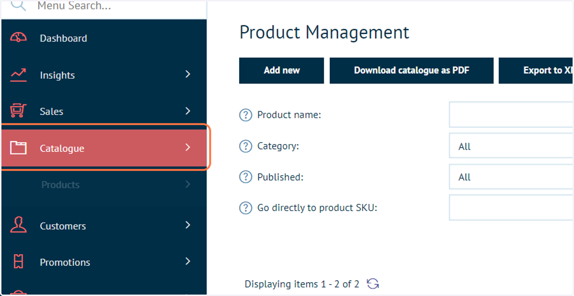Open the Customers menu item
Viewport: 574px width, 296px height.
[104, 225]
